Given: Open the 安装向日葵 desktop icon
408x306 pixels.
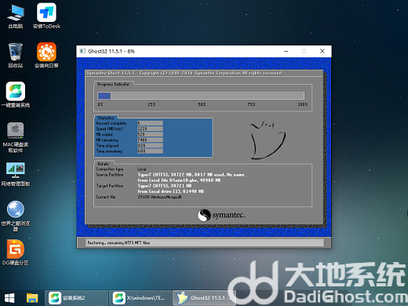Looking at the screenshot, I should click(x=46, y=55).
